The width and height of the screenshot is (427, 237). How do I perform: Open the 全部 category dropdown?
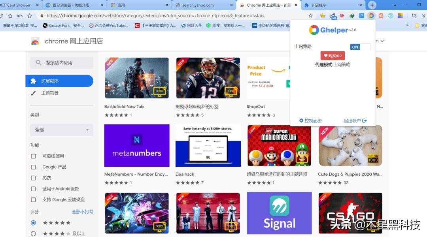pyautogui.click(x=62, y=130)
